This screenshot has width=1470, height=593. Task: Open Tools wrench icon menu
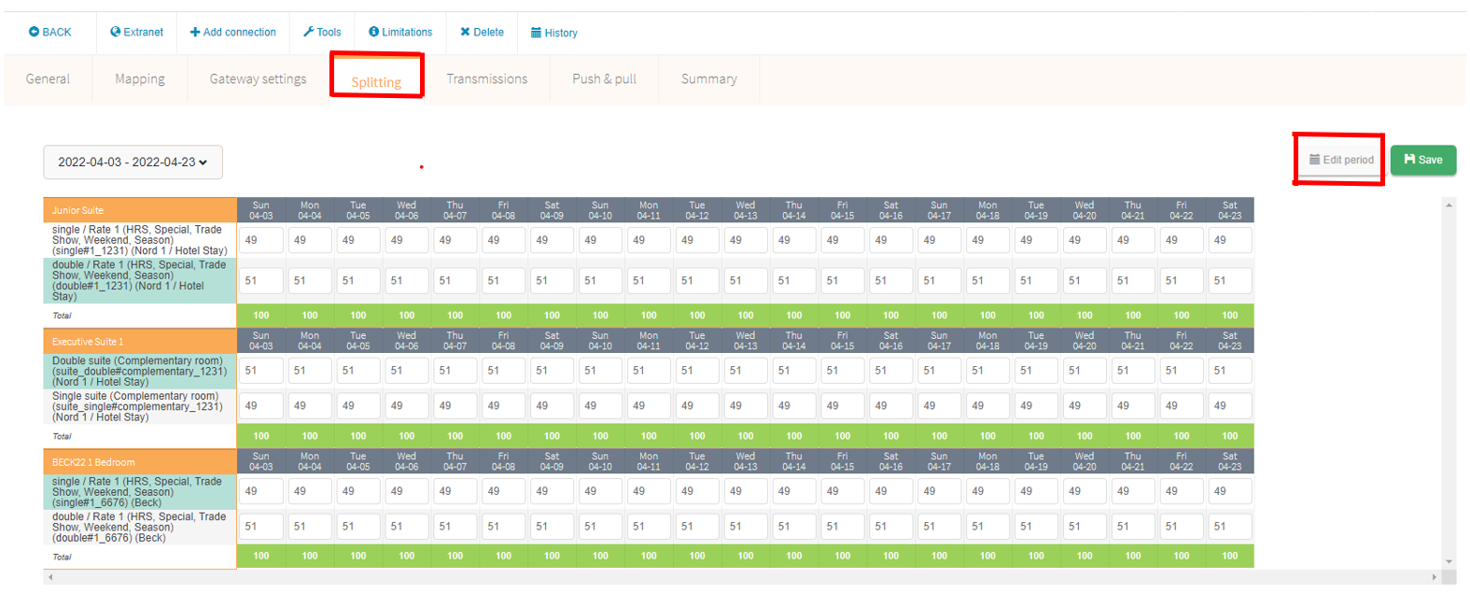pyautogui.click(x=309, y=32)
